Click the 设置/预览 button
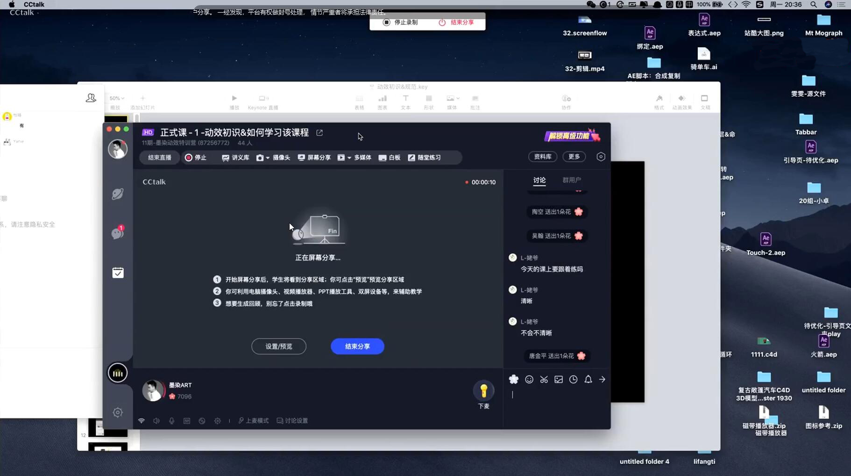The image size is (851, 476). click(x=279, y=346)
